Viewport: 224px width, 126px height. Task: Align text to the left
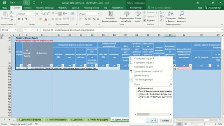tap(53, 19)
